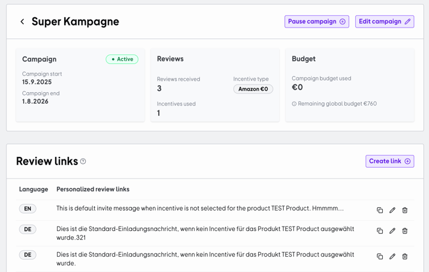The height and width of the screenshot is (272, 429).
Task: Click the remaining global budget info icon
Action: pyautogui.click(x=295, y=104)
